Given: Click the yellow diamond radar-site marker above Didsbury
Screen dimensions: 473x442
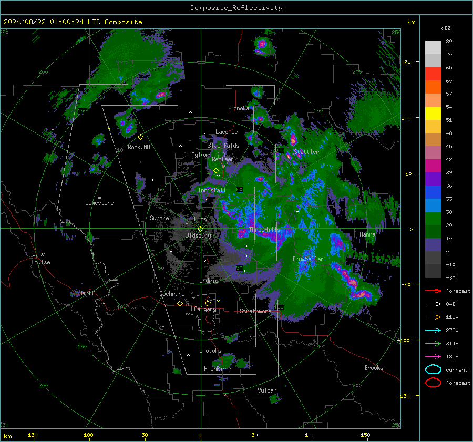Looking at the screenshot, I should tap(200, 229).
